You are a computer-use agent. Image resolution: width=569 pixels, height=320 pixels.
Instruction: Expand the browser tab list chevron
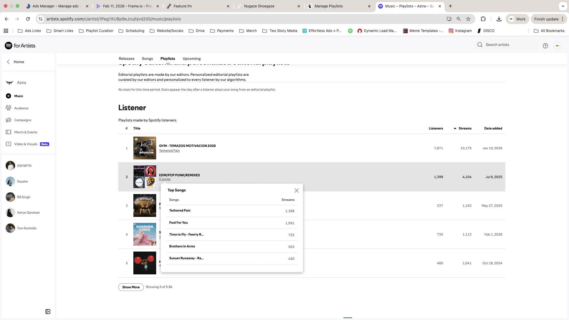point(563,6)
